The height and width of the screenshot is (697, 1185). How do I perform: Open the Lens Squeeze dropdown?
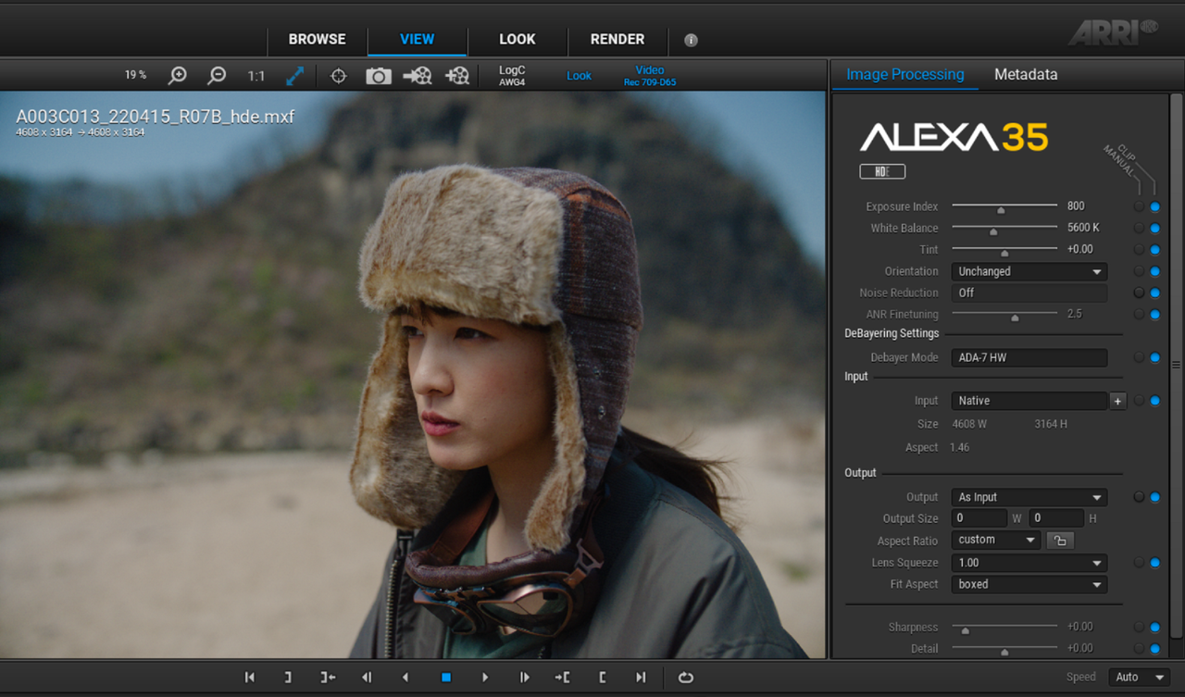click(x=1029, y=563)
